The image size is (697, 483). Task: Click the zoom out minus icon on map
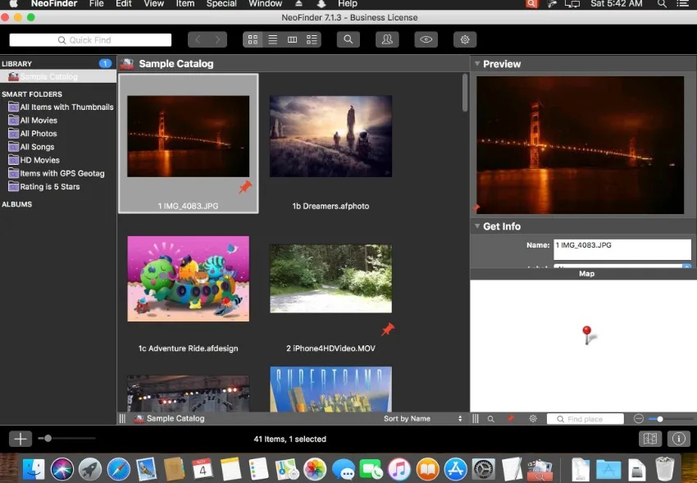[638, 418]
